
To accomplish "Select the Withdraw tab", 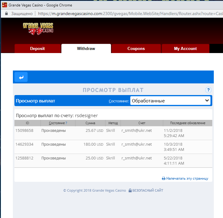I will coord(86,49).
